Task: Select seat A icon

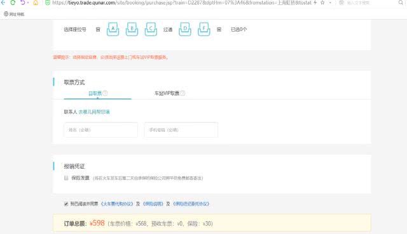Action: (x=113, y=29)
